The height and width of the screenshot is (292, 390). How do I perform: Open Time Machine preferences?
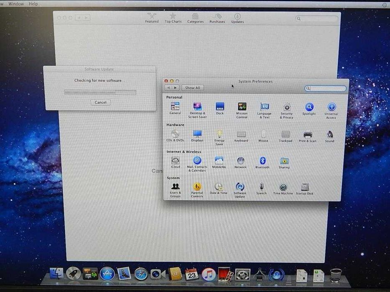pyautogui.click(x=283, y=189)
